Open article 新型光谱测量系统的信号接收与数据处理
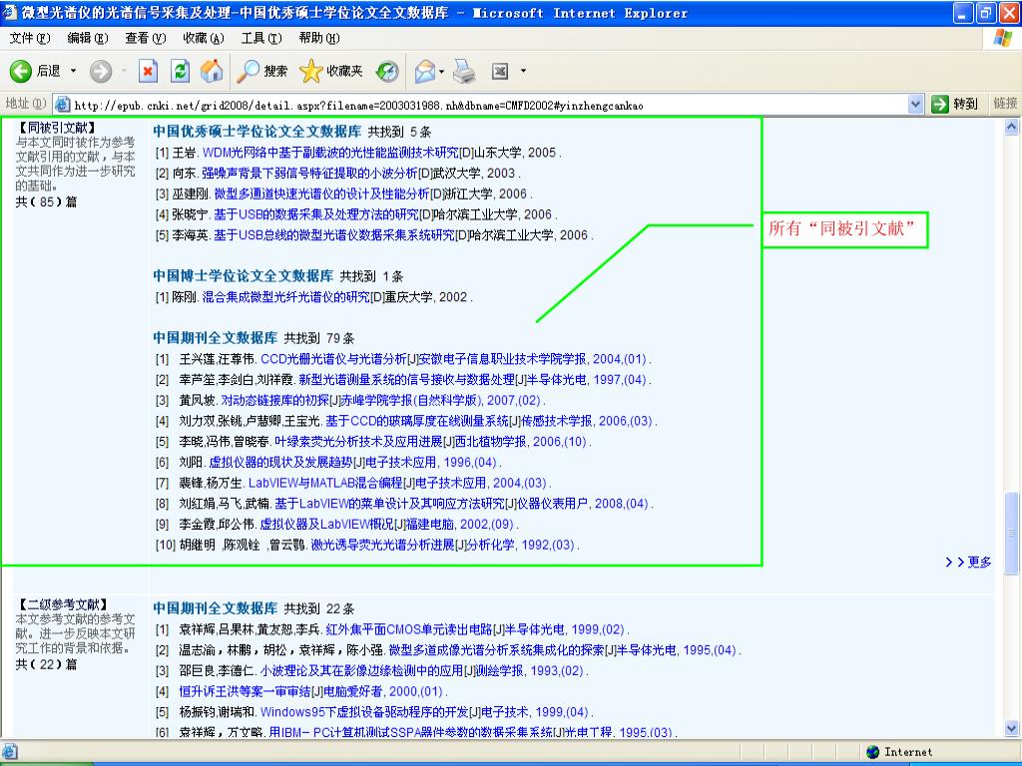The width and height of the screenshot is (1022, 766). [x=406, y=380]
